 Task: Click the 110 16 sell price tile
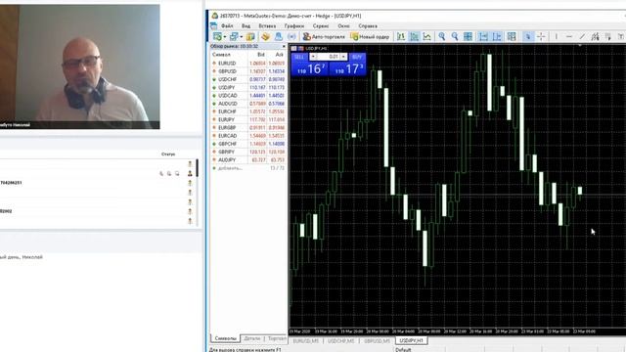(310, 69)
